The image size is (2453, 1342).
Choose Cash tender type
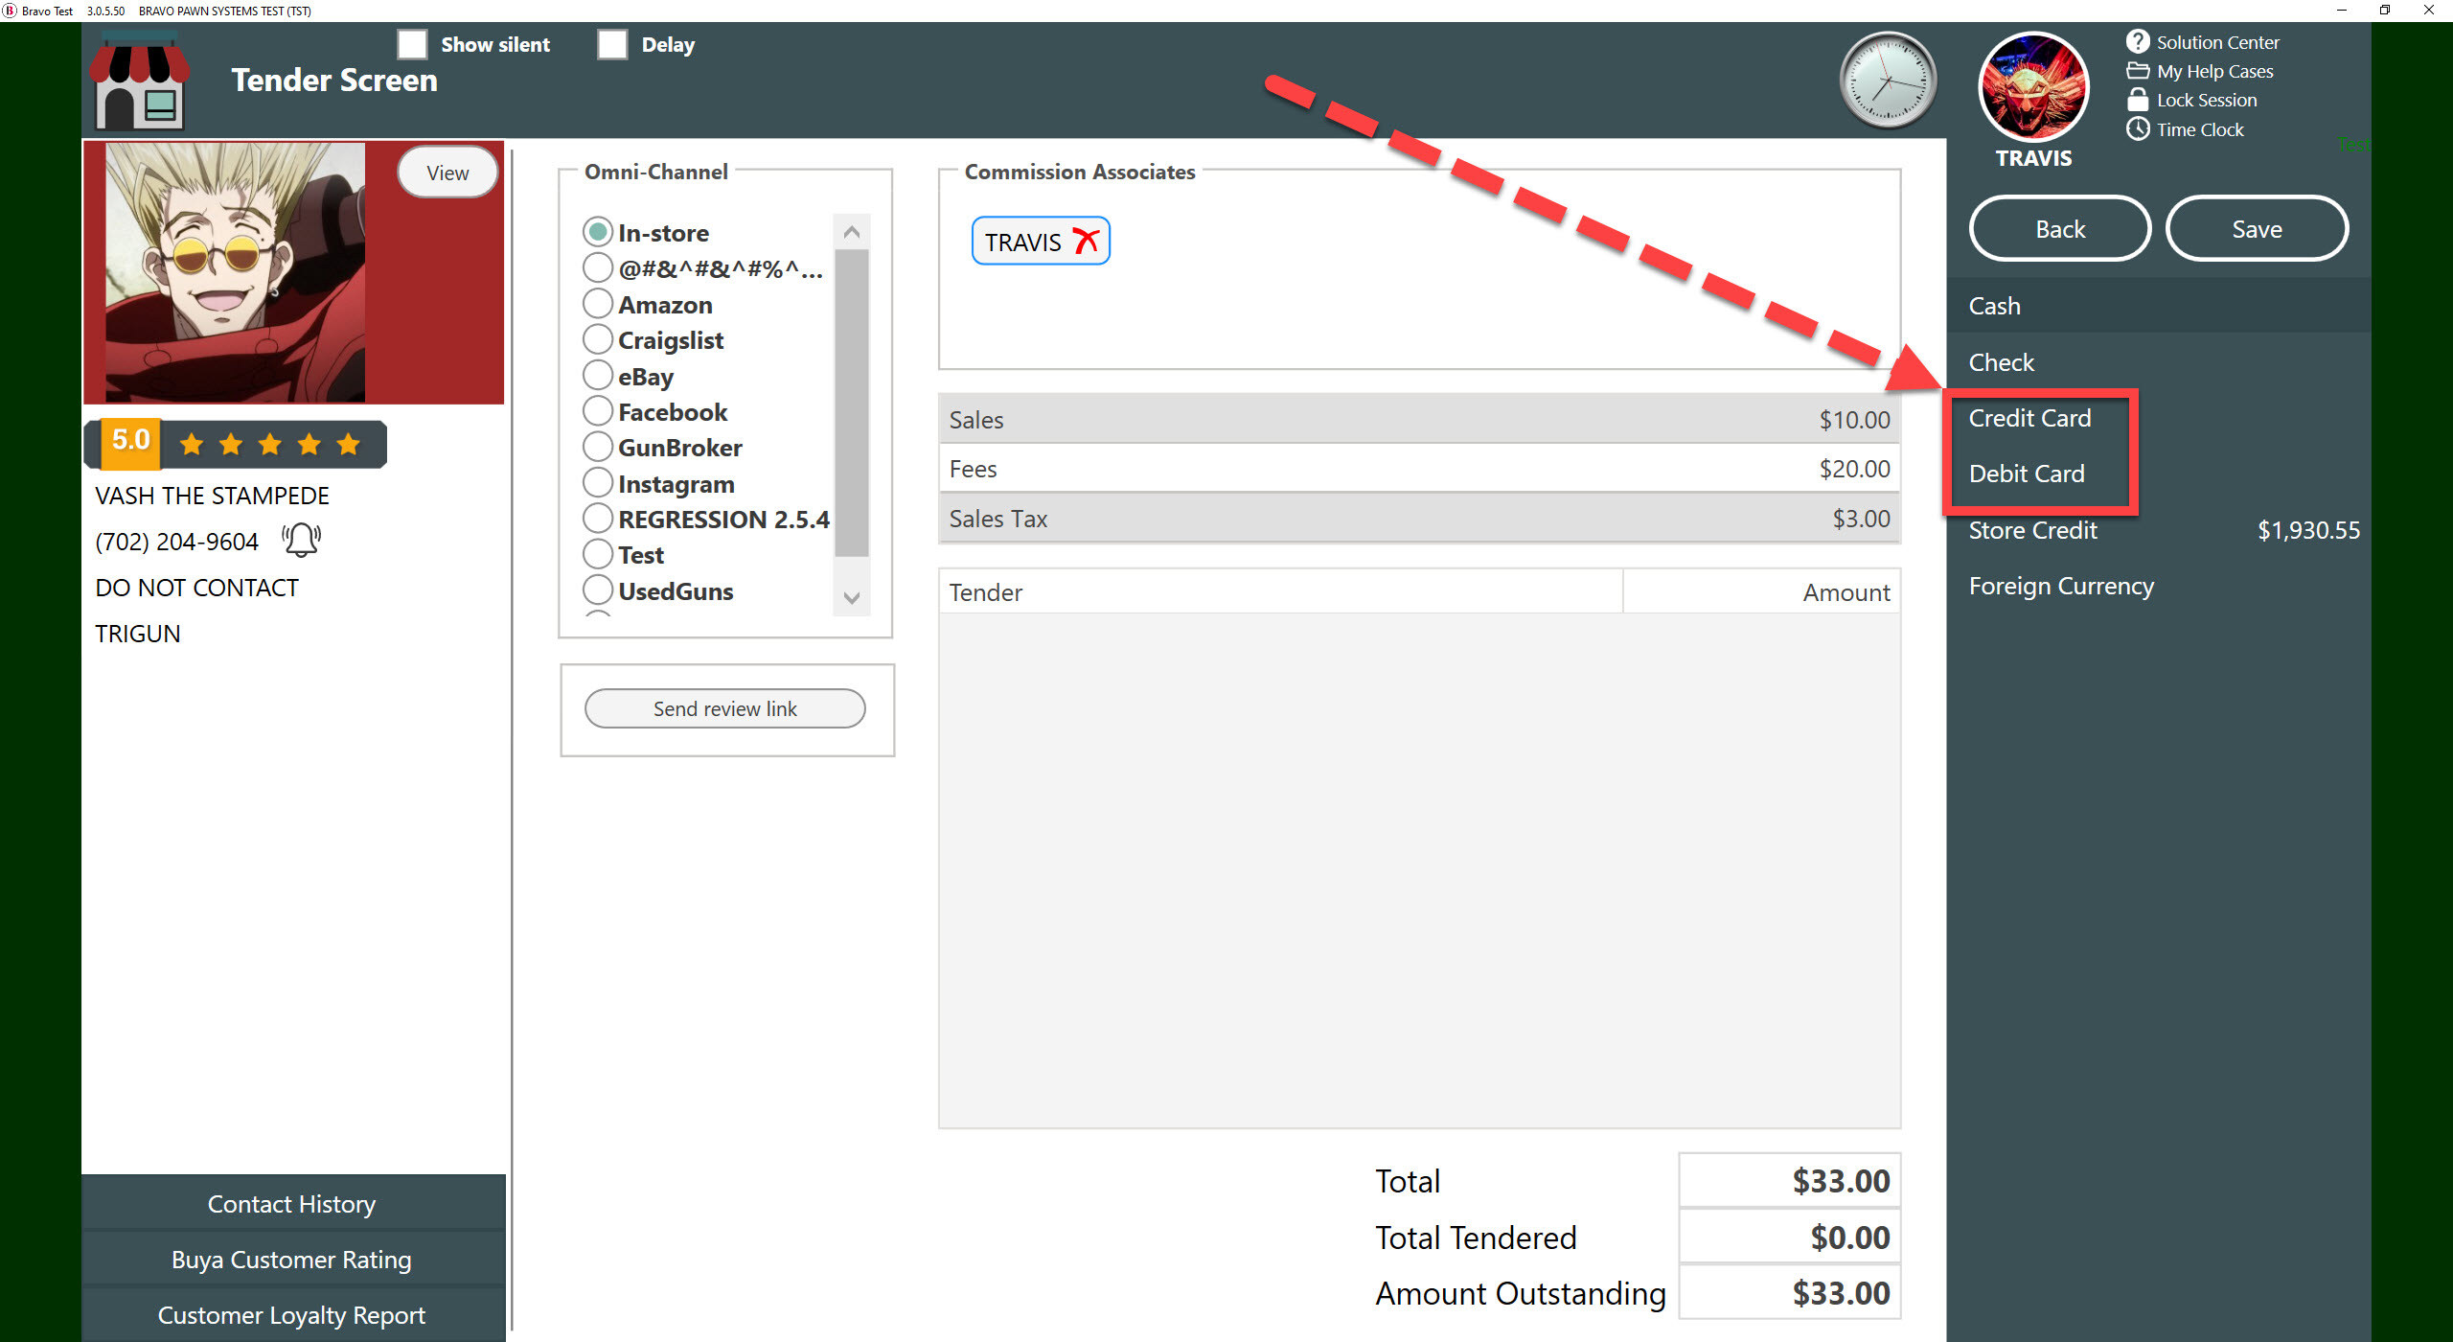[x=2158, y=306]
